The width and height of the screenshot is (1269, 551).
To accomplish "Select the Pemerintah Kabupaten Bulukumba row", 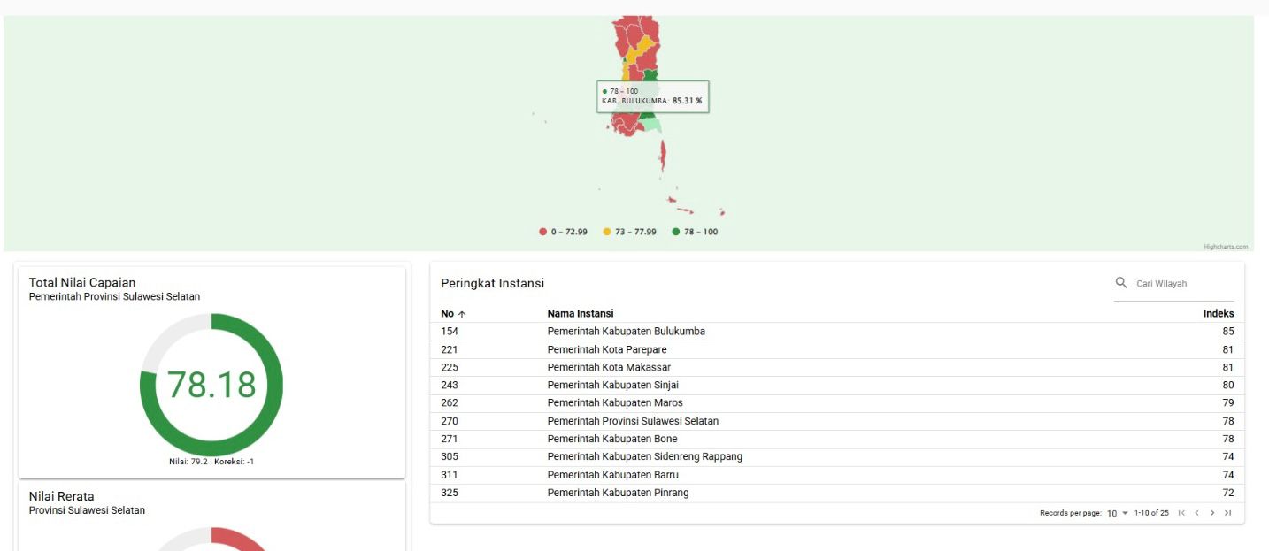I will coord(626,332).
